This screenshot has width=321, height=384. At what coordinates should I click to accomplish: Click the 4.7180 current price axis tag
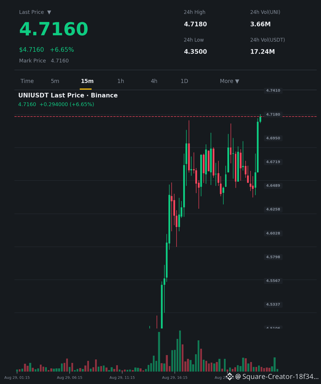pyautogui.click(x=273, y=115)
